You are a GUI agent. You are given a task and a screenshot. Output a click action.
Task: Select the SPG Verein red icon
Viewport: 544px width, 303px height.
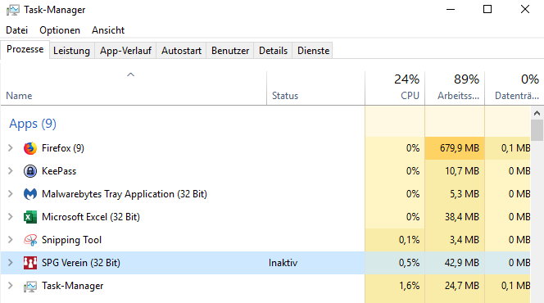(x=30, y=263)
